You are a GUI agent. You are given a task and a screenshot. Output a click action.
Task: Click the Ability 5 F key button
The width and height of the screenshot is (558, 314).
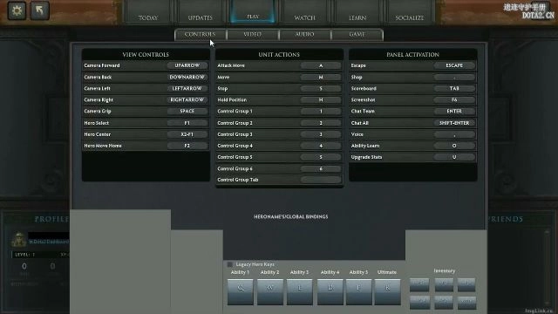pyautogui.click(x=358, y=291)
